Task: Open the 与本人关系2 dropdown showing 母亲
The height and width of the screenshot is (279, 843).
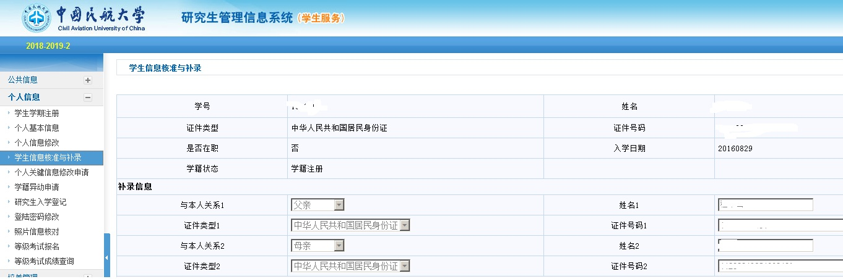Action: [x=318, y=246]
